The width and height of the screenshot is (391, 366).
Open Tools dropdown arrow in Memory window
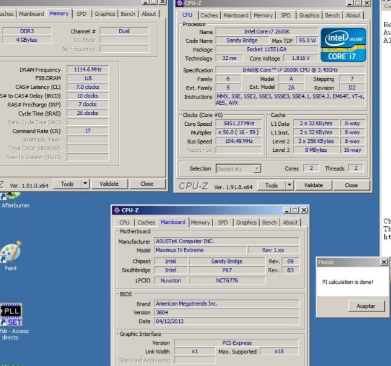(x=85, y=184)
